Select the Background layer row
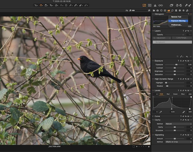 point(172,42)
